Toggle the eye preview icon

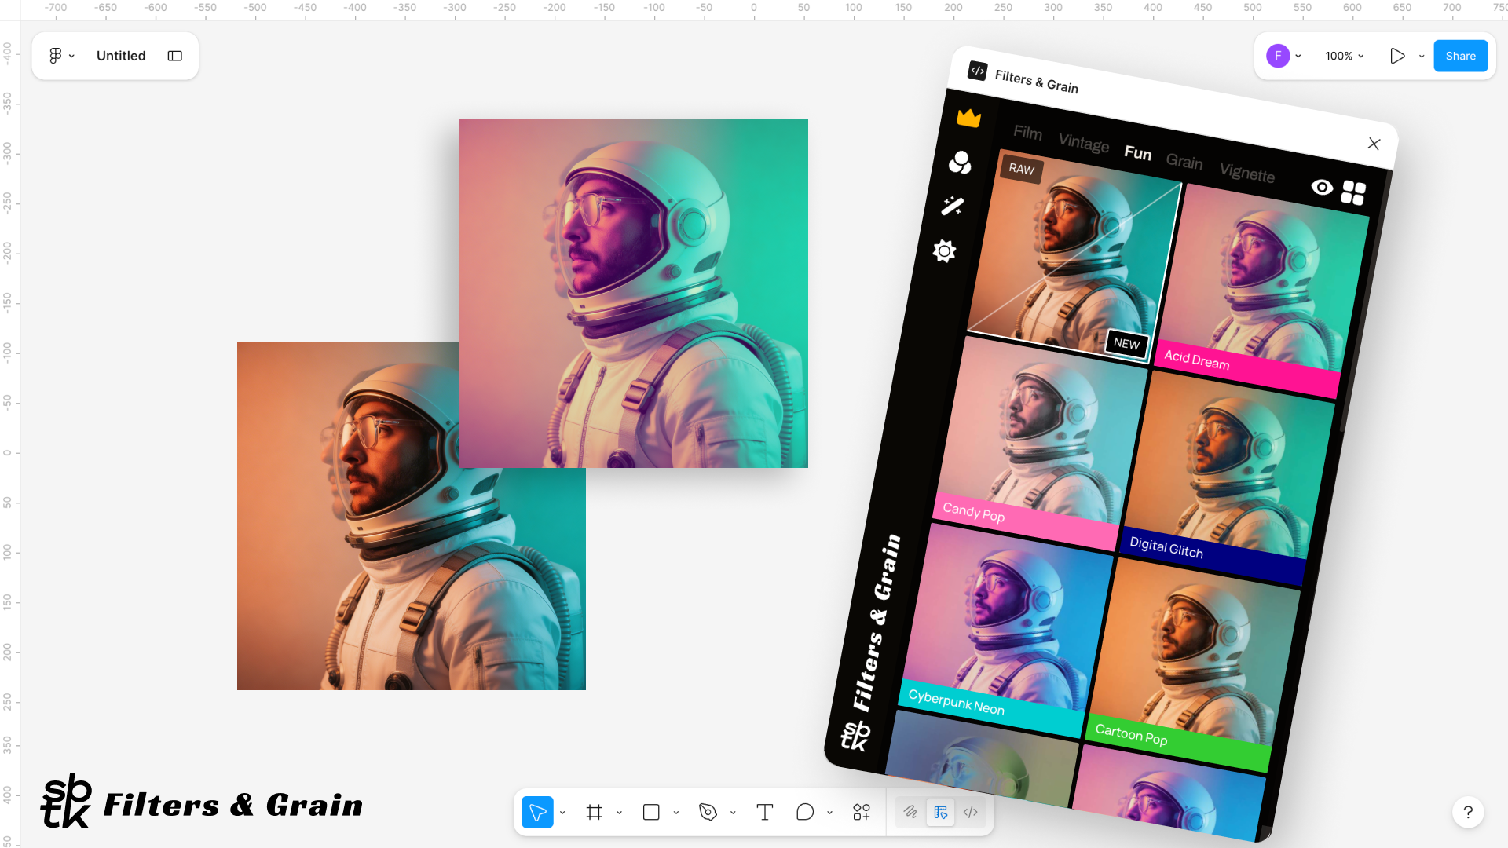coord(1322,187)
